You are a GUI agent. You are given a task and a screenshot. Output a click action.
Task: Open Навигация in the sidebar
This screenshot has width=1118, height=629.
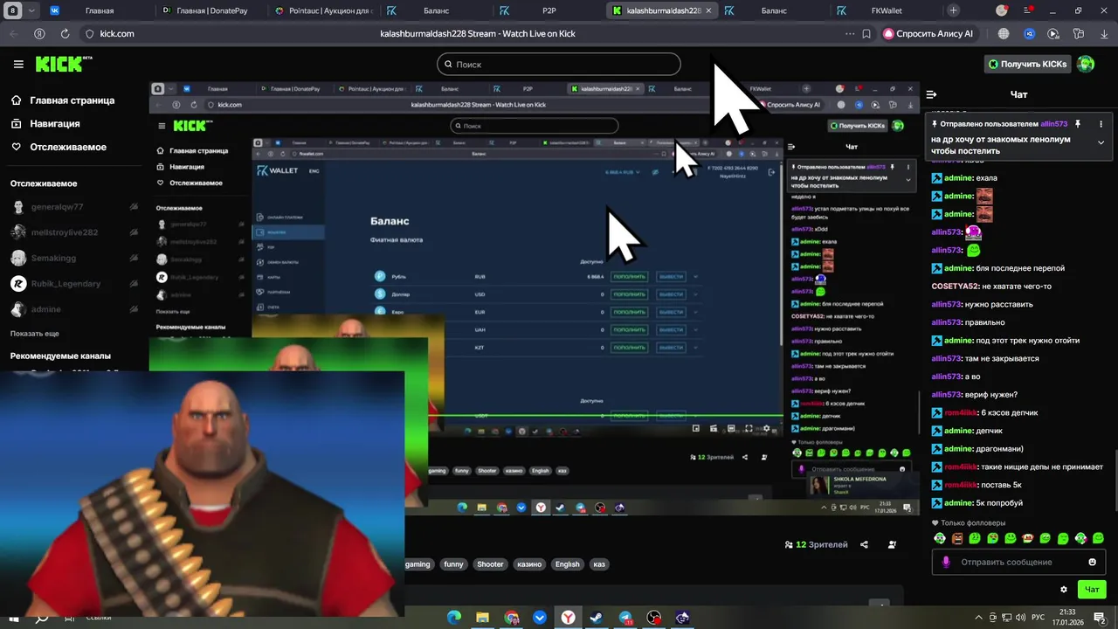45,124
